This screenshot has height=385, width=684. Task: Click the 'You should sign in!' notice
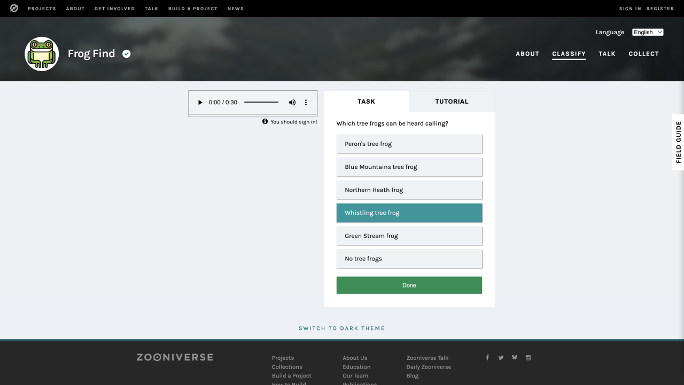294,122
